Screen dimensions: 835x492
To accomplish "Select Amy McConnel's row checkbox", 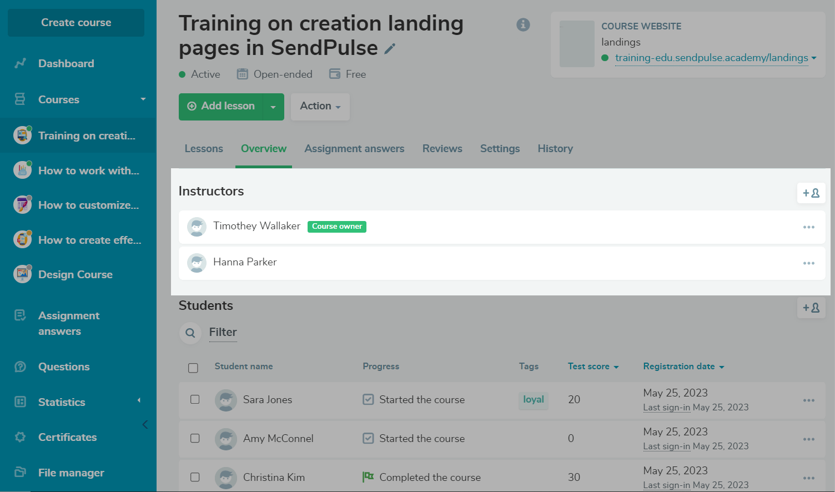I will (x=195, y=438).
